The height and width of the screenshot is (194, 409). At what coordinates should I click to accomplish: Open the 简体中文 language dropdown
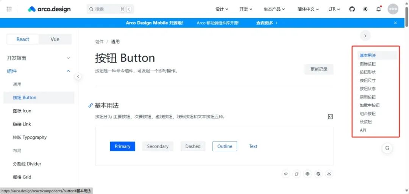click(x=308, y=9)
